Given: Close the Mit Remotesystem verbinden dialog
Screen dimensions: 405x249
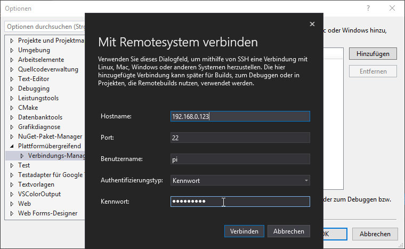Looking at the screenshot, I should click(x=312, y=23).
